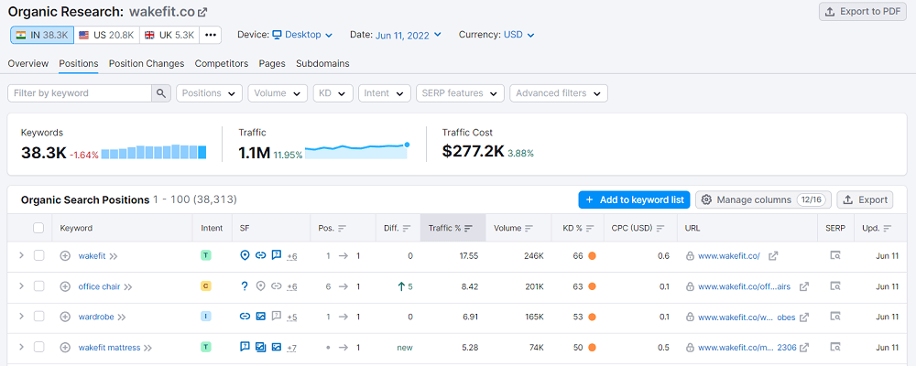Click Add to keyword list button
916x366 pixels.
[x=635, y=199]
